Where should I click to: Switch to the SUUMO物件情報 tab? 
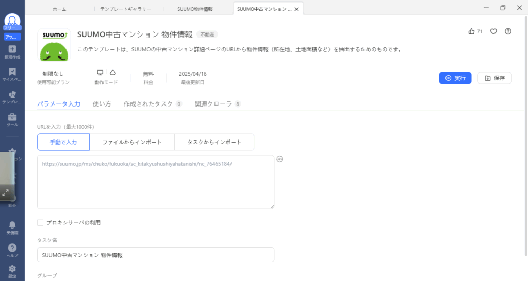coord(195,9)
